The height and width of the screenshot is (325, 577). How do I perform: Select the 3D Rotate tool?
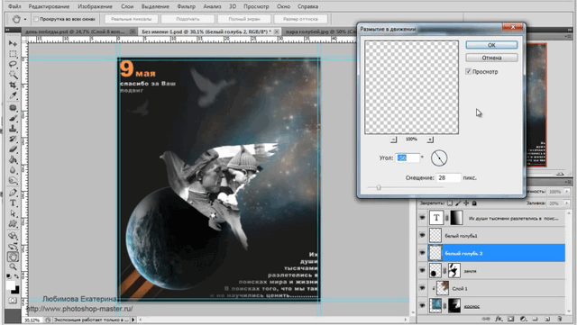(x=13, y=236)
